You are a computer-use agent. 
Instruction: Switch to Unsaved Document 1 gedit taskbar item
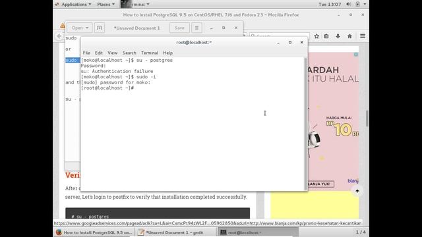click(x=174, y=232)
